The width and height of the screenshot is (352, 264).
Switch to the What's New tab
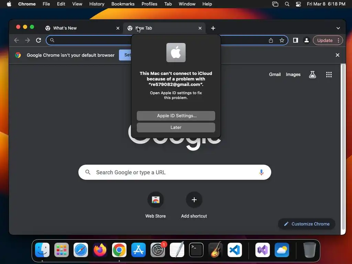(82, 28)
